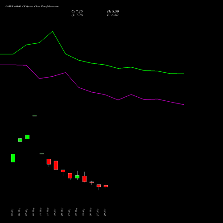Click the '05 May' date axis label

coord(12,212)
